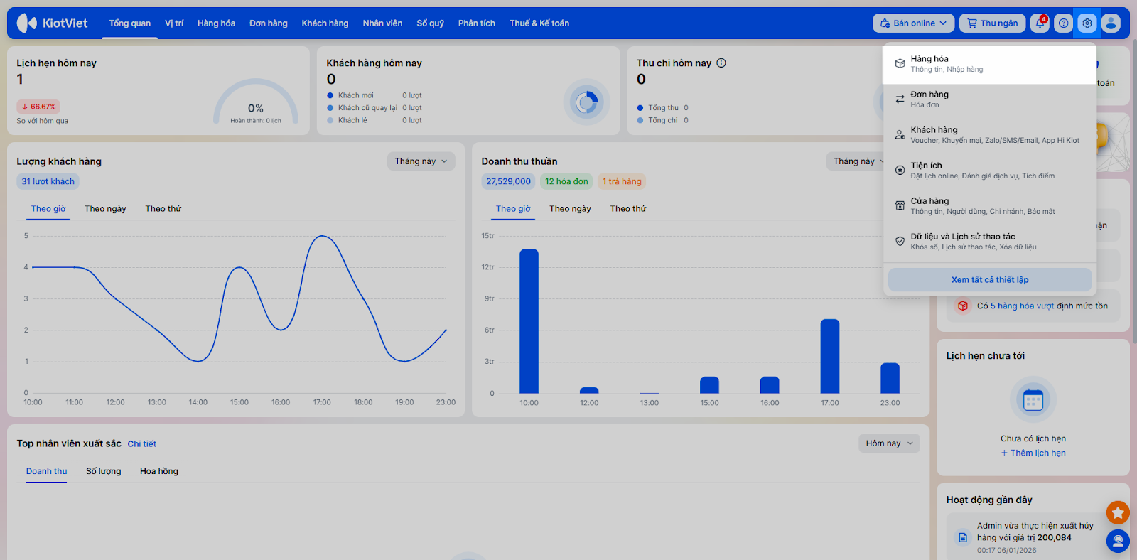Click Thêm lịch hẹn link
Image resolution: width=1137 pixels, height=560 pixels.
[x=1033, y=453]
